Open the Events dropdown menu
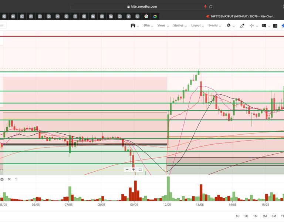Viewport: 284px width, 222px height. click(x=214, y=26)
